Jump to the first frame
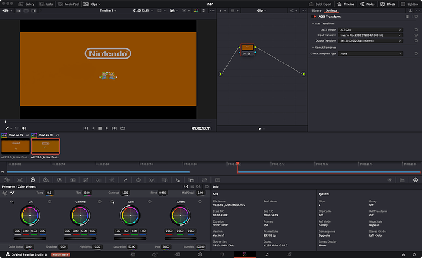Screen dimensions: 422x258 coord(86,128)
